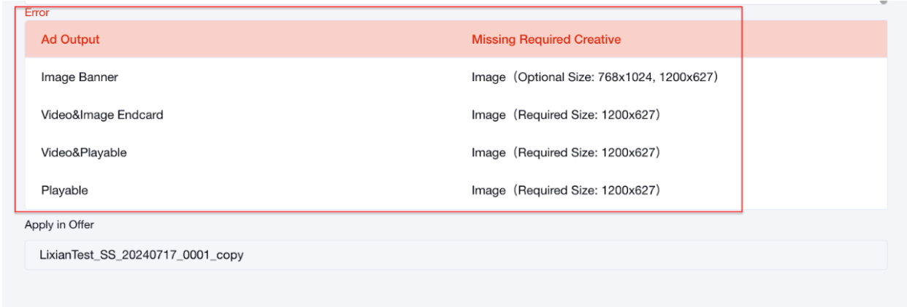Click creative type Image for Video&Playable
This screenshot has height=307, width=907.
pos(489,153)
